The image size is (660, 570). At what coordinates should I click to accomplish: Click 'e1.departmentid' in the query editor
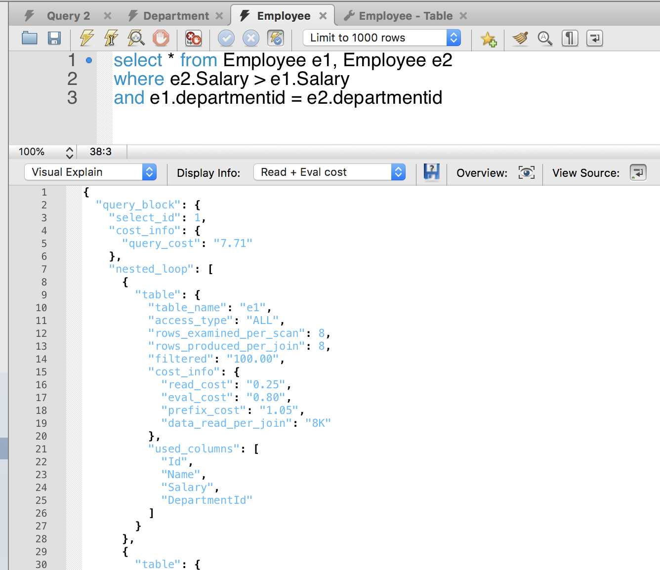click(217, 98)
